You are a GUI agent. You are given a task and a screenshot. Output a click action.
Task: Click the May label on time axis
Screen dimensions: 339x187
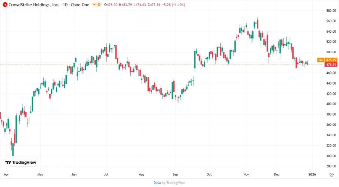click(x=40, y=174)
